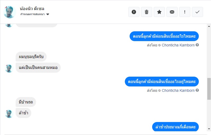This screenshot has height=135, width=211.
Task: Click help icon beside first Chonticha Kamborn
Action: pos(197,45)
